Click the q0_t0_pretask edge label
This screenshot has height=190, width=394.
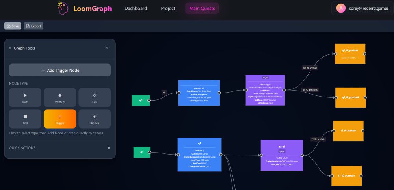pyautogui.click(x=310, y=68)
